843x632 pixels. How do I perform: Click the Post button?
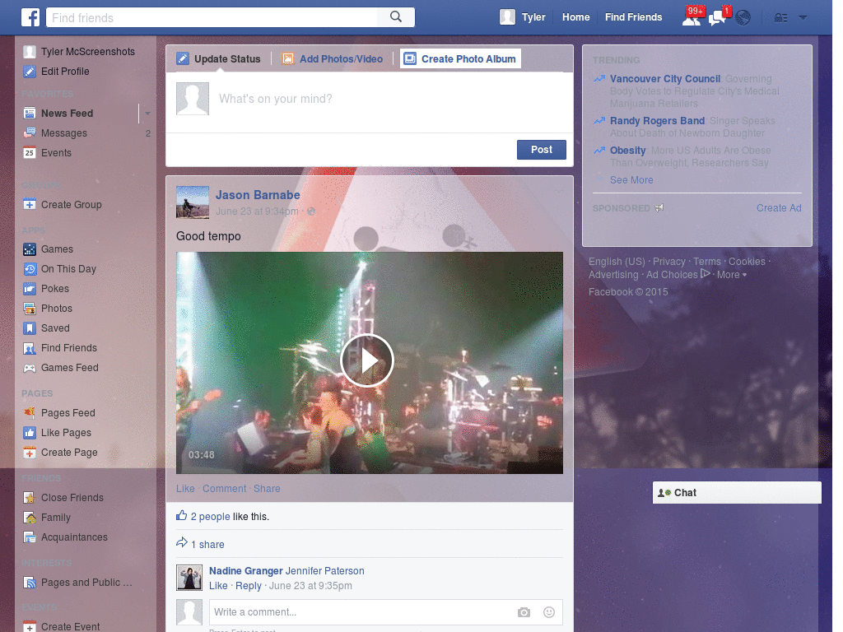542,150
